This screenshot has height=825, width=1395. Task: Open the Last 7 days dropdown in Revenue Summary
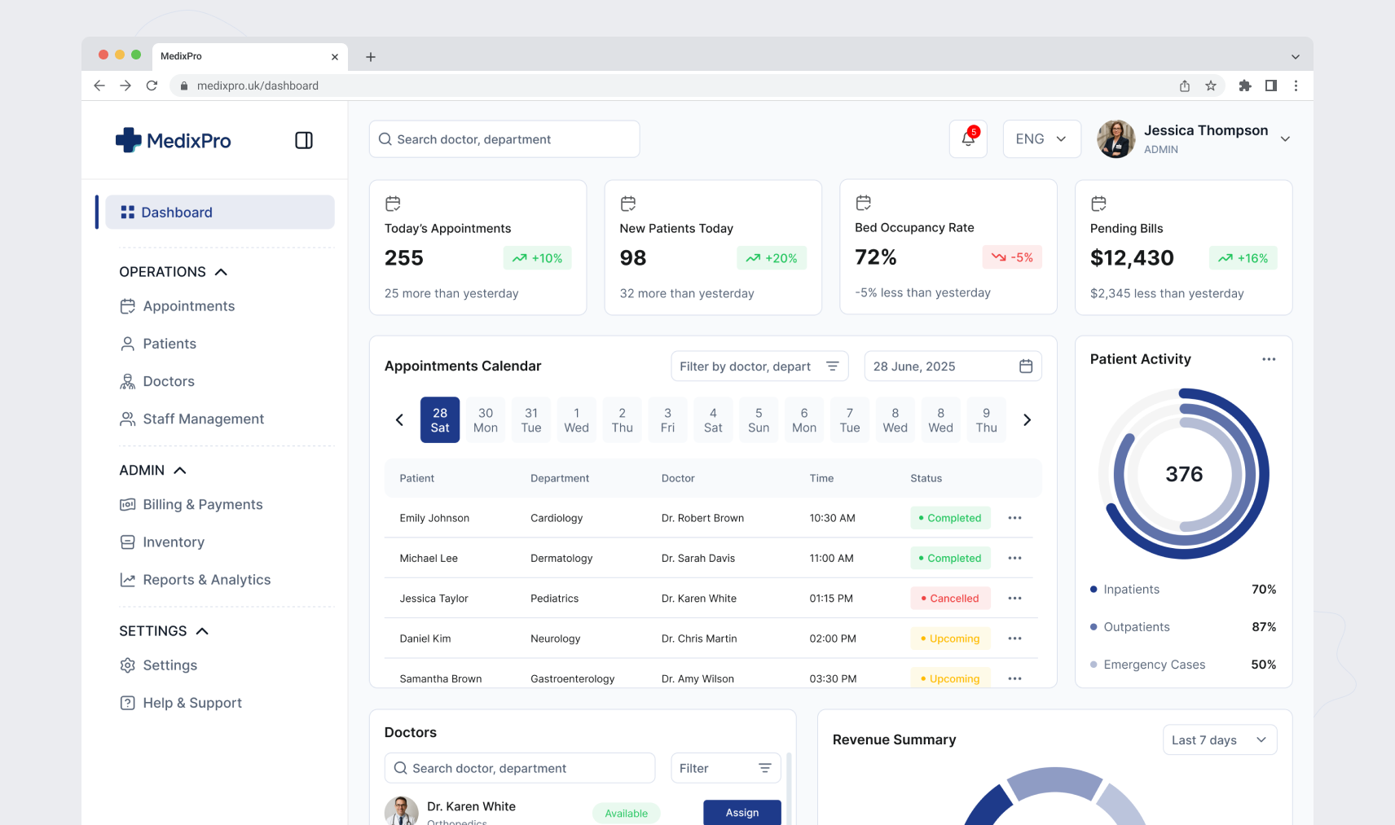1219,739
